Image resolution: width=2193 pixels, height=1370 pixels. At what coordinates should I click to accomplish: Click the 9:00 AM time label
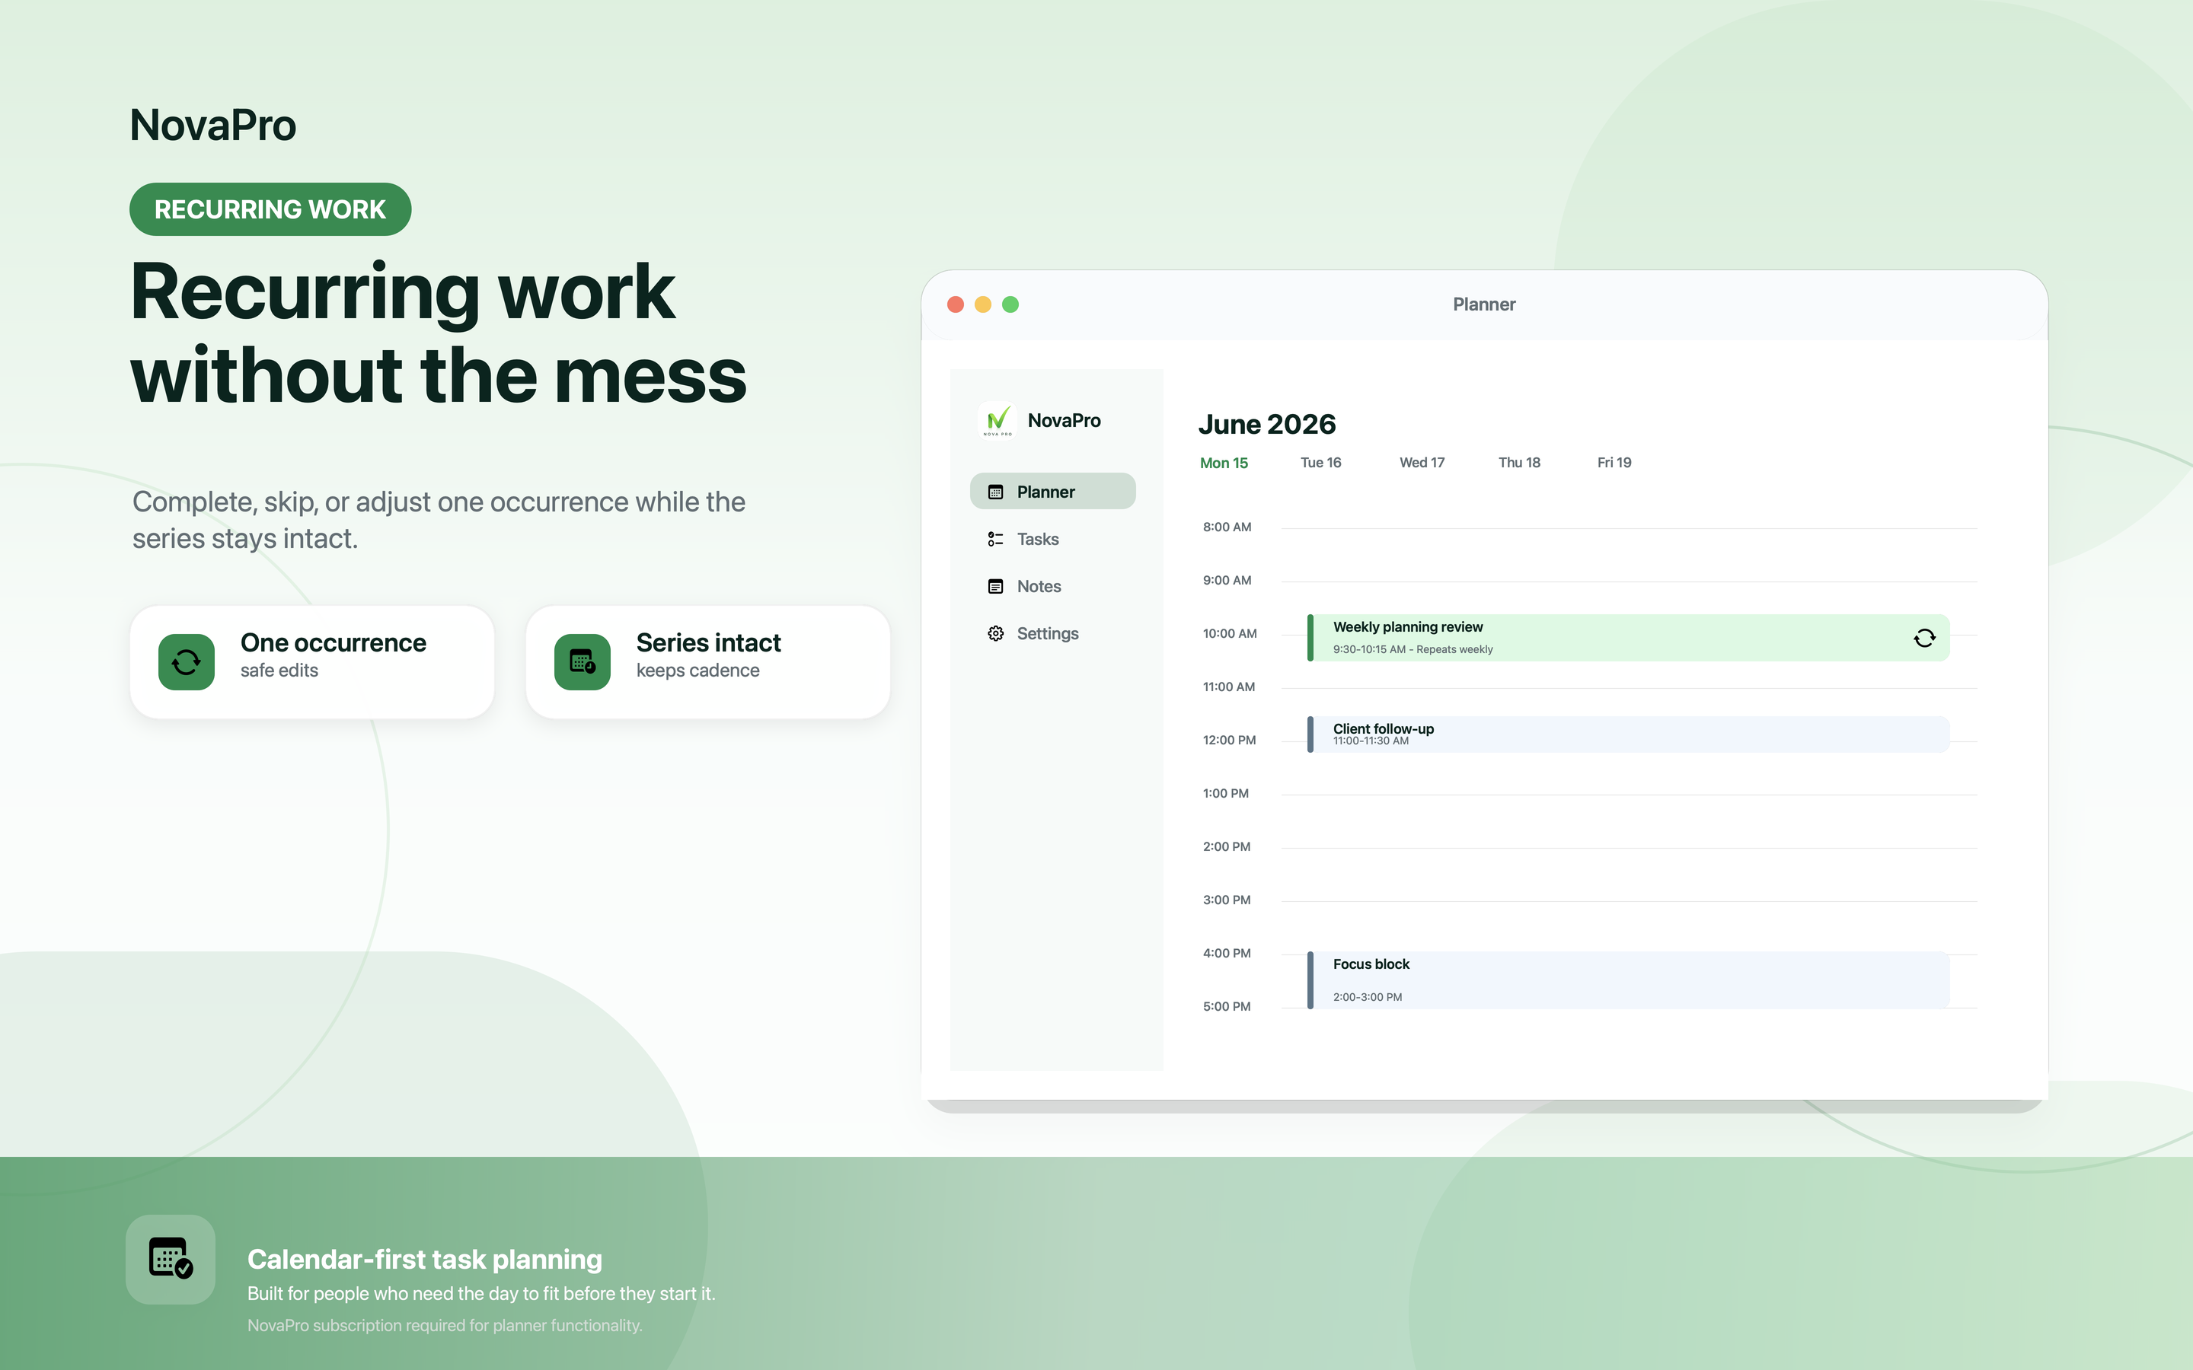click(x=1227, y=581)
